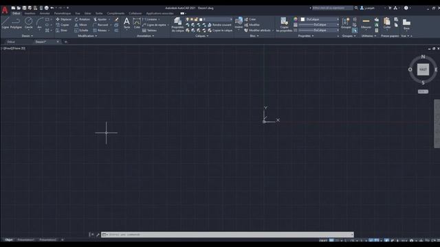Click the search magnifier icon

356,8
